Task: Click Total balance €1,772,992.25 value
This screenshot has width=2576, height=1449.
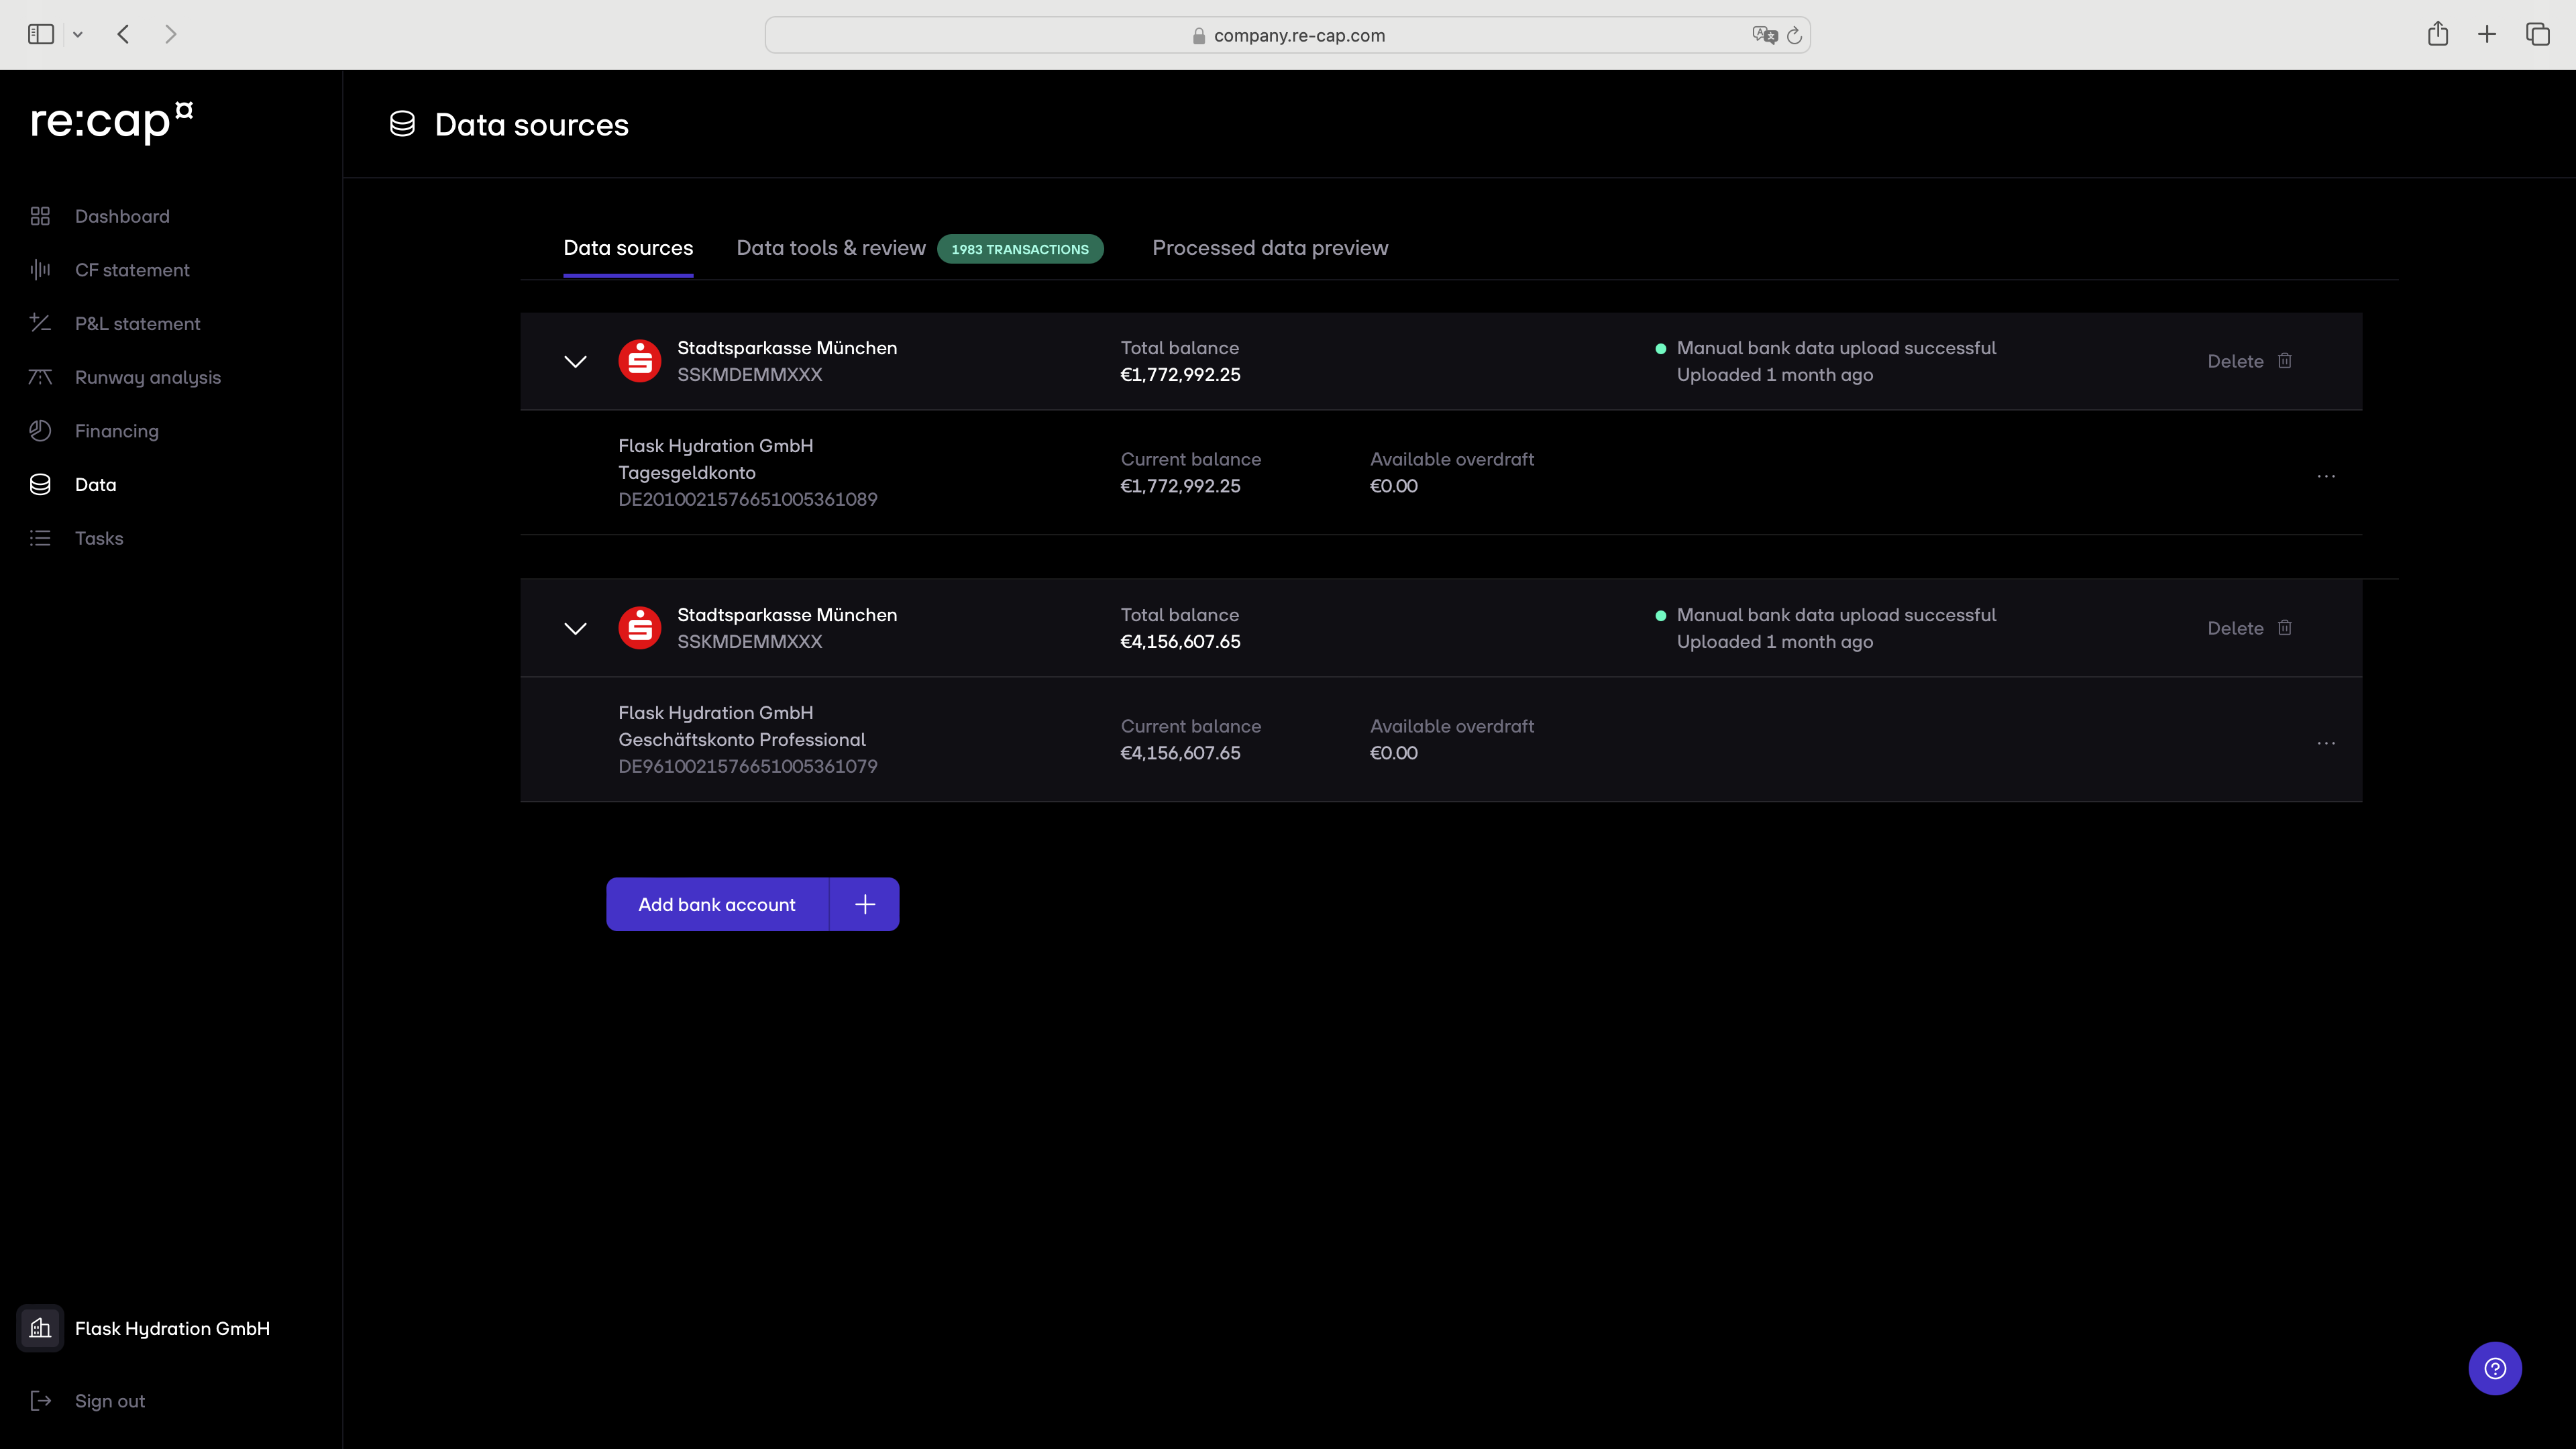Action: tap(1180, 374)
